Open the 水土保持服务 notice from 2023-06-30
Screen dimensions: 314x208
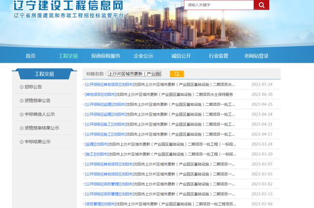click(x=158, y=95)
